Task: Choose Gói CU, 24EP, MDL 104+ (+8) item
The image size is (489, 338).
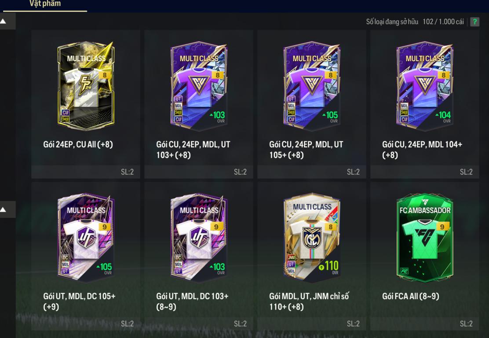Action: pyautogui.click(x=422, y=150)
